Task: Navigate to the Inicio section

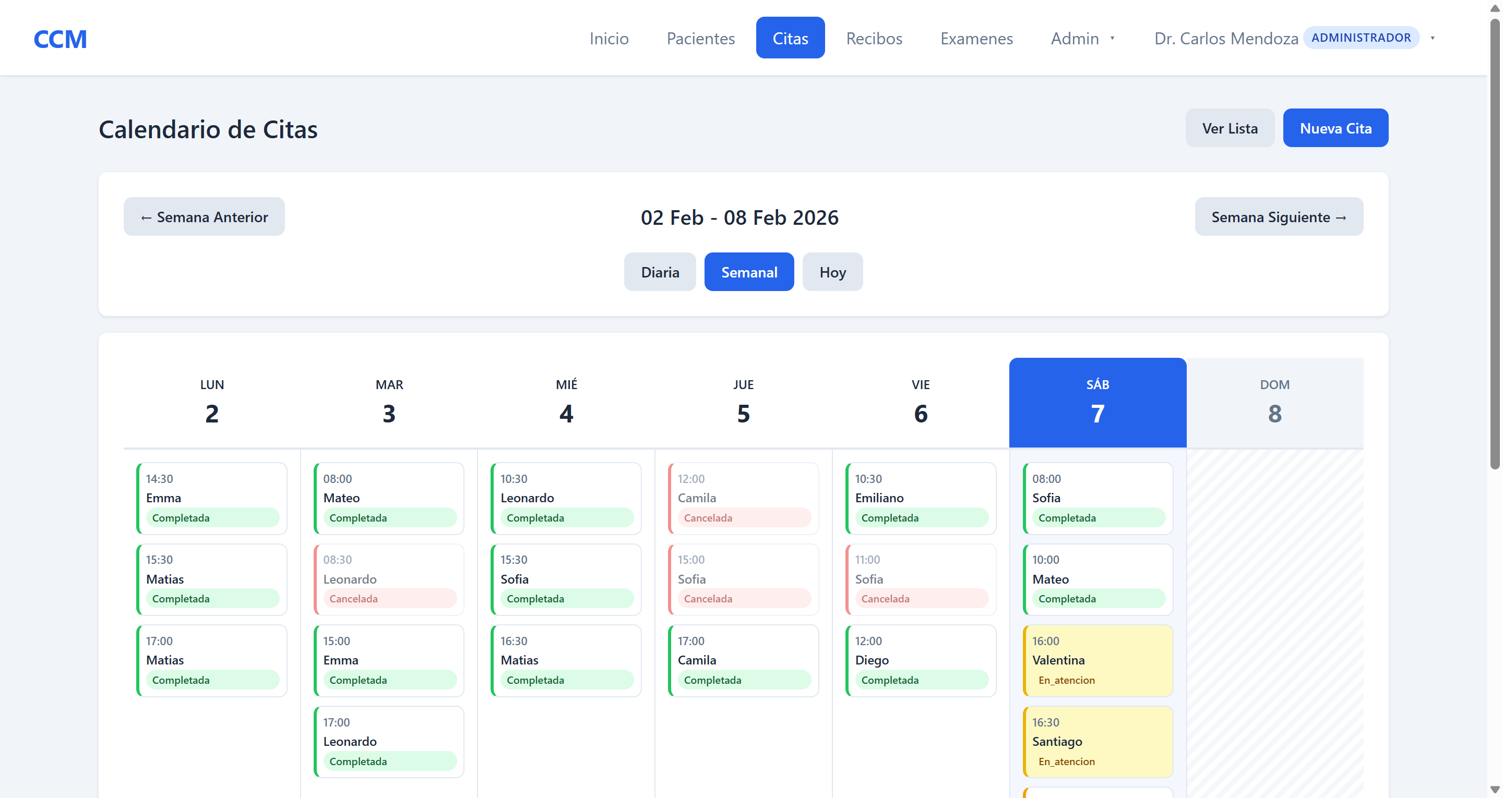Action: click(609, 39)
